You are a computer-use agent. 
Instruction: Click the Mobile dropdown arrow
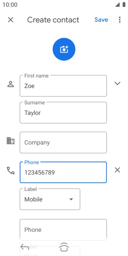coord(71,199)
